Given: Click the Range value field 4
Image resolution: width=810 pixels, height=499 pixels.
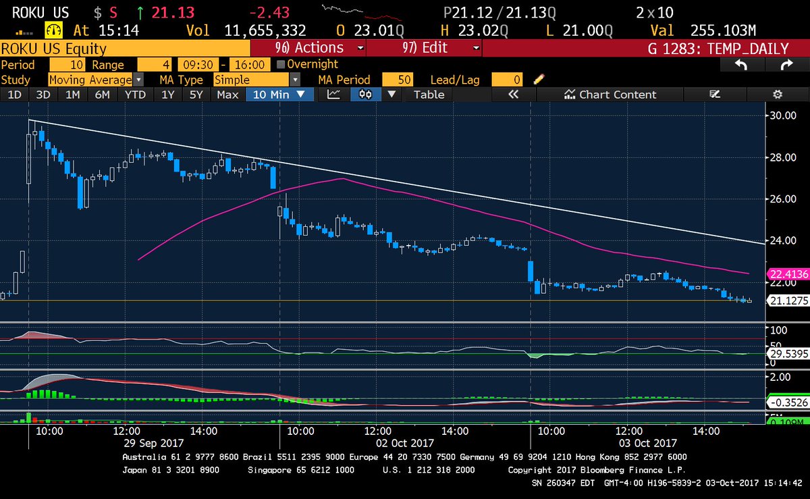Looking at the screenshot, I should [x=155, y=65].
